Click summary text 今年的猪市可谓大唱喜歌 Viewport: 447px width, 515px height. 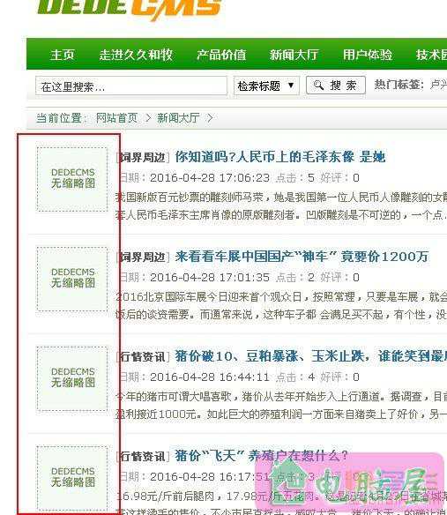pos(174,396)
